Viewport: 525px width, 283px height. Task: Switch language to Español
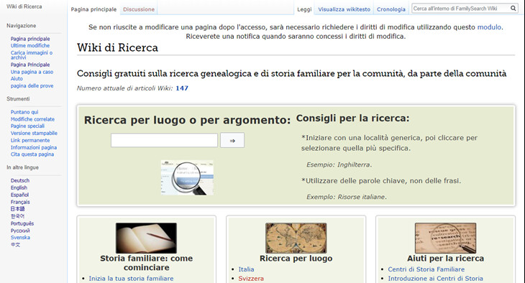[x=19, y=195]
